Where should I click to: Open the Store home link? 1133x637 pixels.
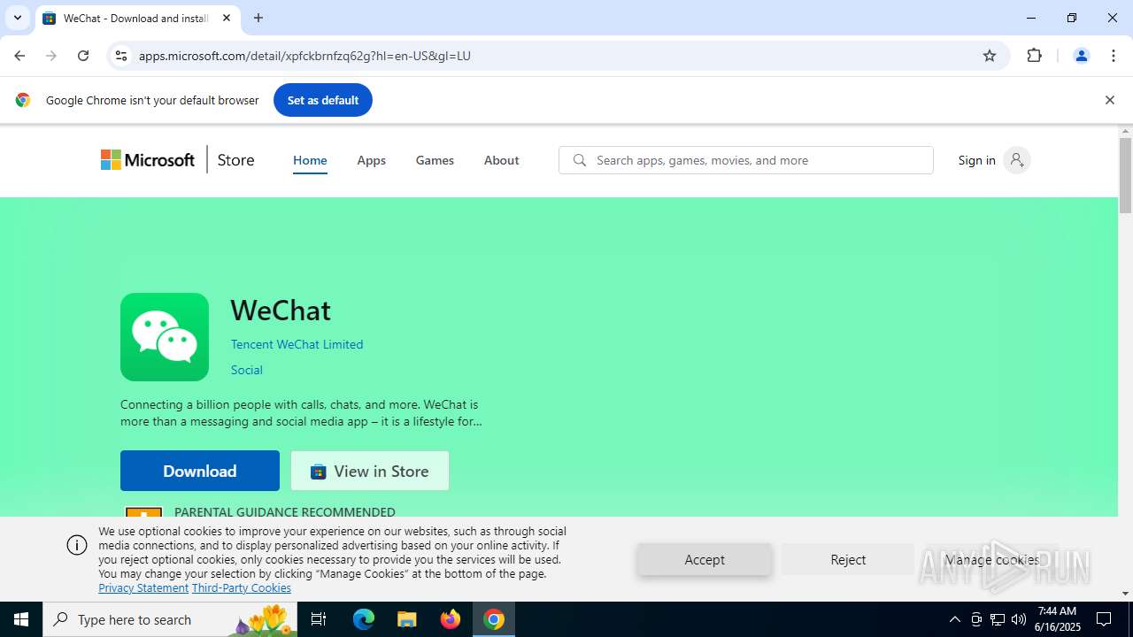235,160
